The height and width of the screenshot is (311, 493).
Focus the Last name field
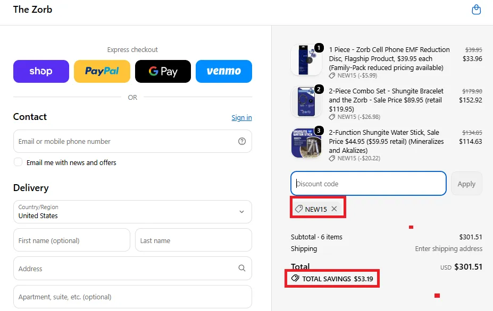[x=194, y=240]
